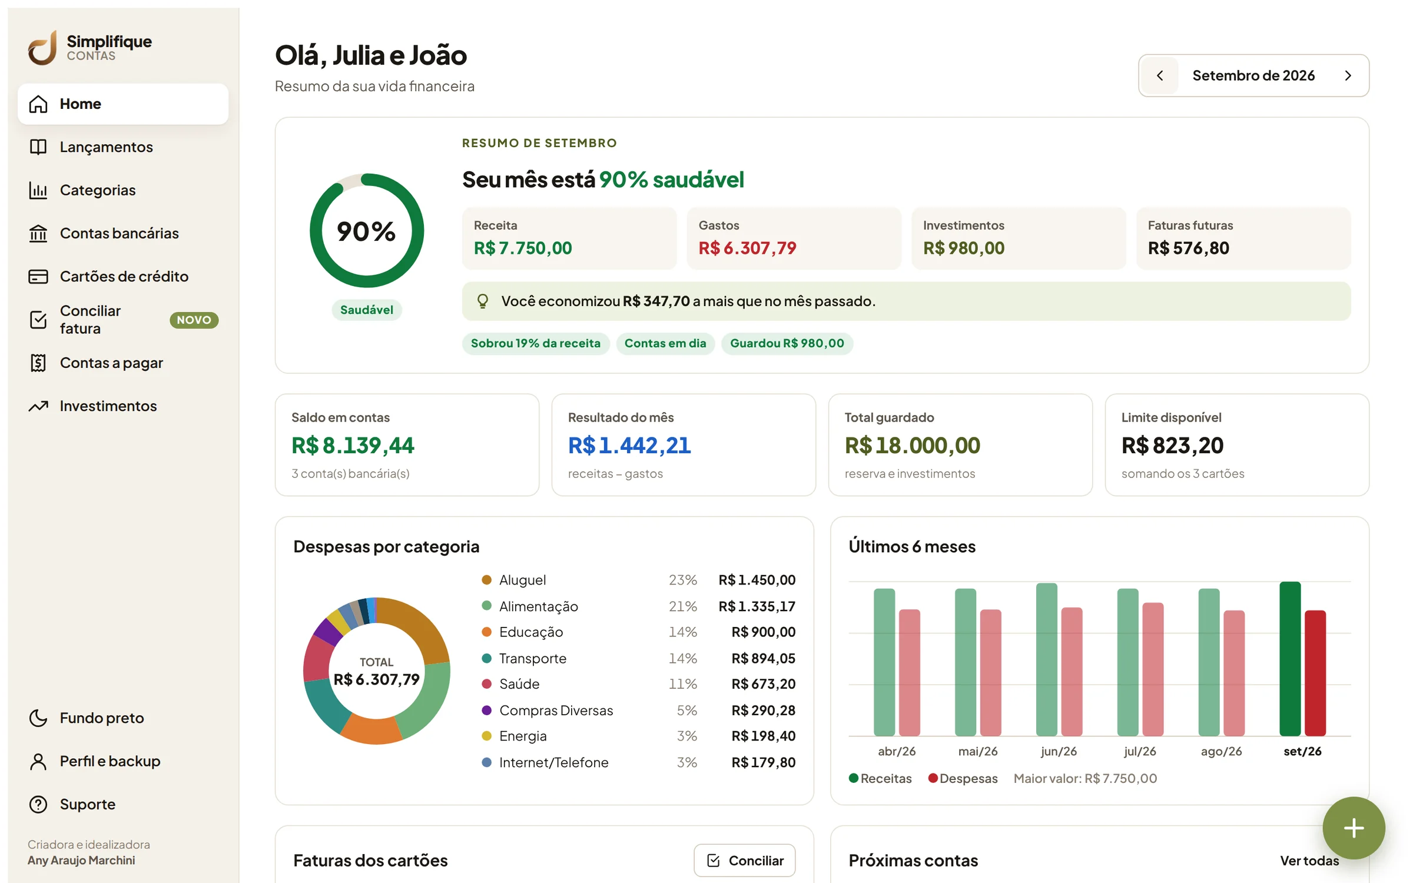Click the Conciliar button in Faturas dos cartões

click(x=745, y=861)
